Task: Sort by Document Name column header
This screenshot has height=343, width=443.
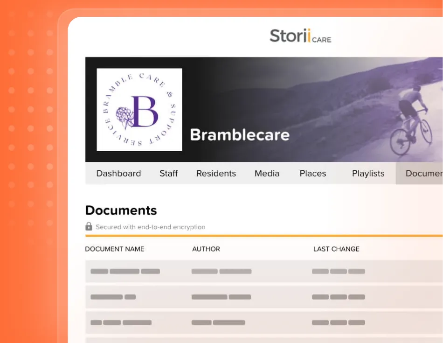Action: tap(115, 249)
